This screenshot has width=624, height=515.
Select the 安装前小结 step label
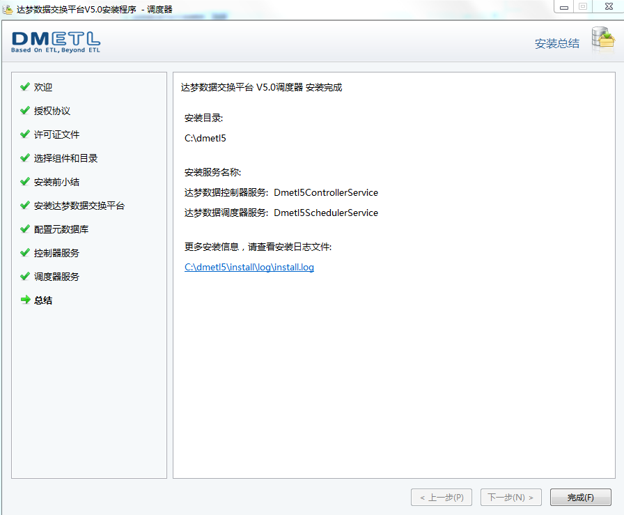tap(56, 182)
